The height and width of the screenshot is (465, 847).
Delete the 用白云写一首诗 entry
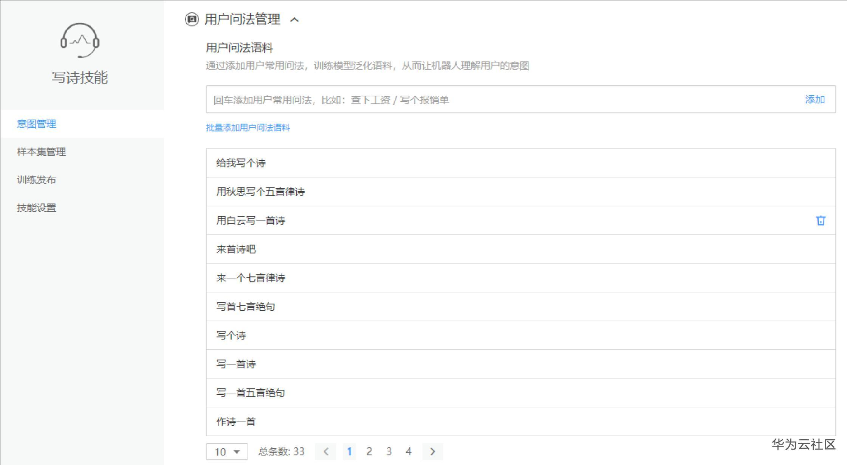point(820,220)
